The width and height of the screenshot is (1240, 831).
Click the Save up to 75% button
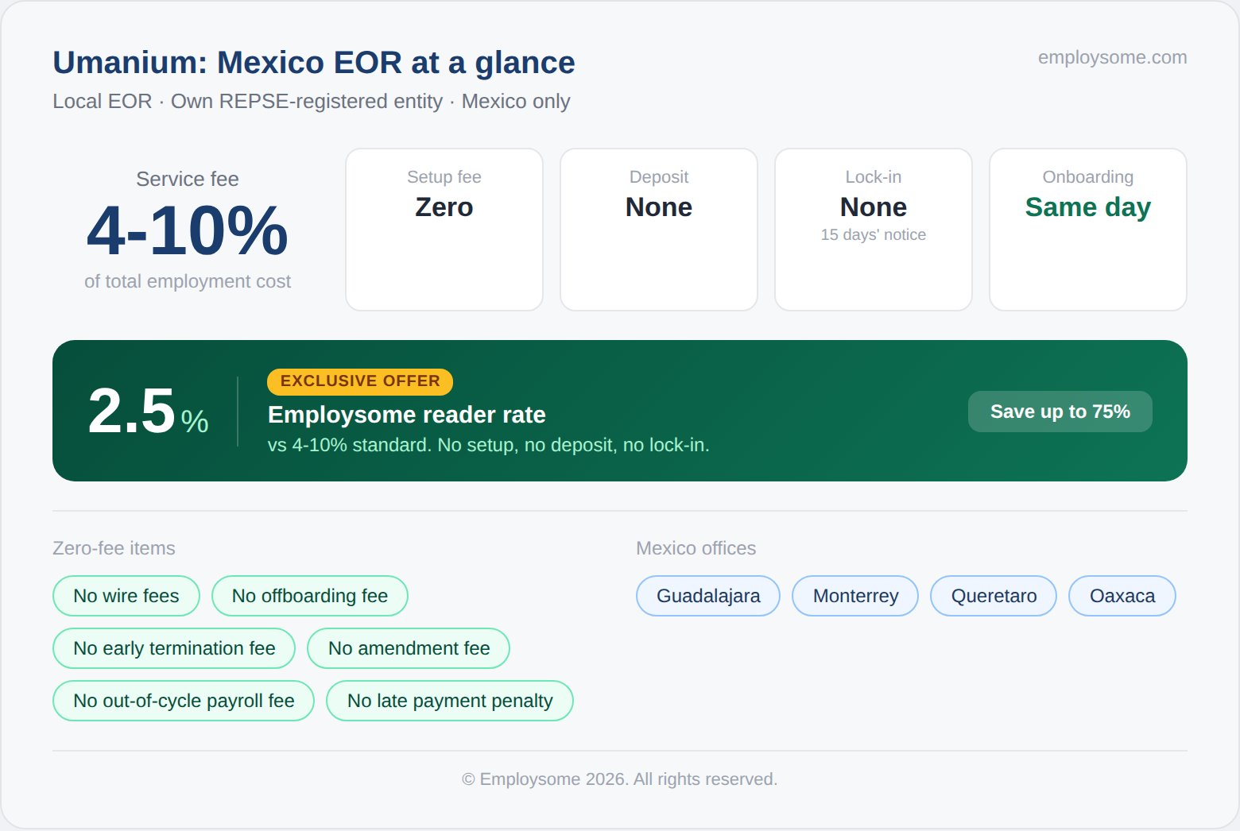pos(1060,412)
